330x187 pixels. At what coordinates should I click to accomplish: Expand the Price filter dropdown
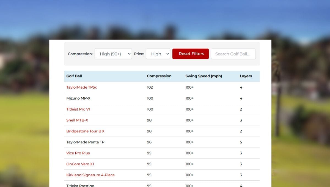158,54
